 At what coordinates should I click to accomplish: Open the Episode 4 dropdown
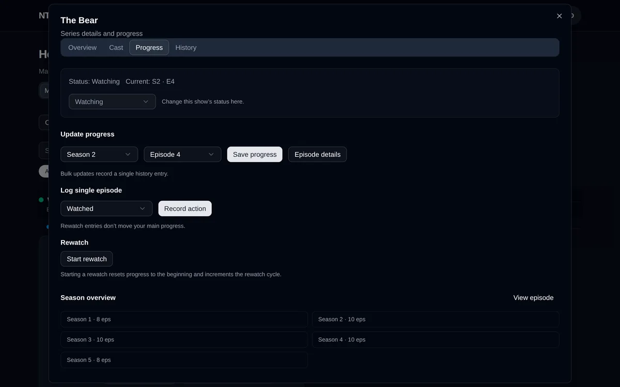click(182, 154)
